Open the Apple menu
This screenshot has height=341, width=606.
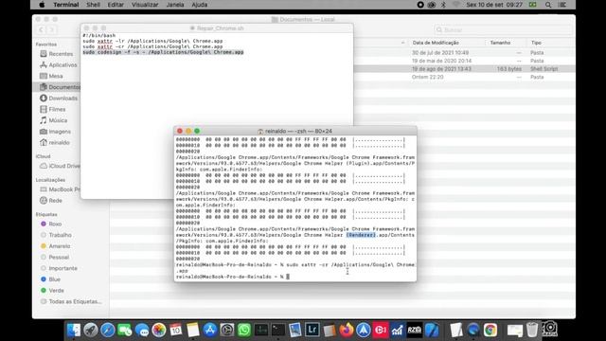click(x=42, y=5)
